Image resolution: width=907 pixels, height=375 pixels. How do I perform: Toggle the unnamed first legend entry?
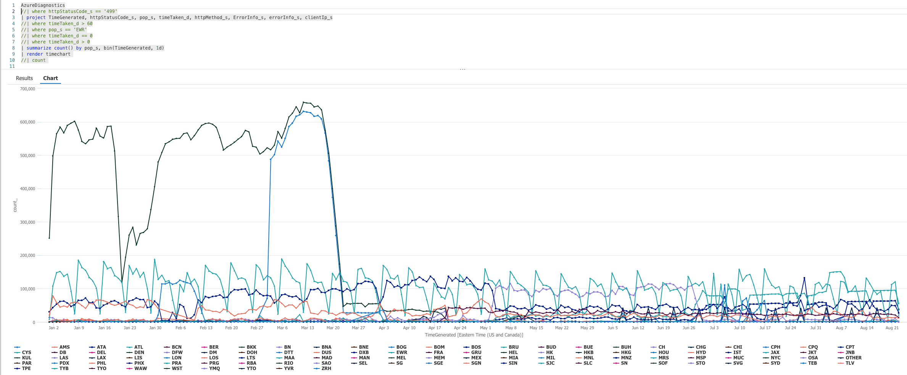(17, 347)
